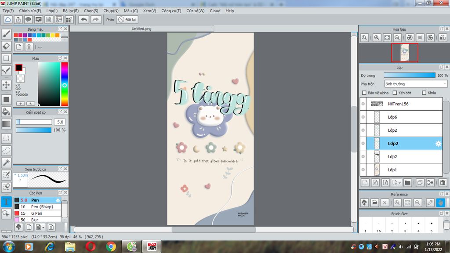
Task: Click the Undo arrow in top toolbar
Action: pos(84,19)
